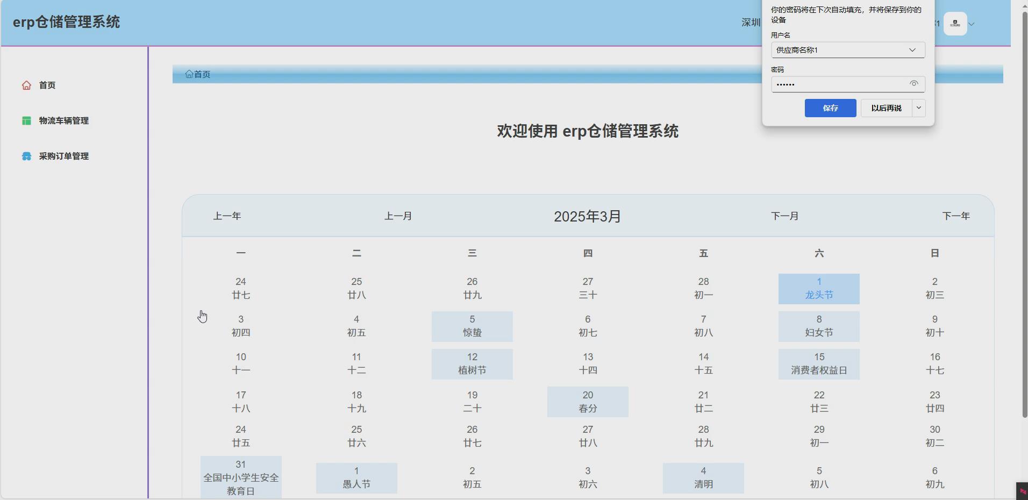The height and width of the screenshot is (500, 1028).
Task: Select March 15 消费者权益日 on the calendar
Action: point(819,364)
